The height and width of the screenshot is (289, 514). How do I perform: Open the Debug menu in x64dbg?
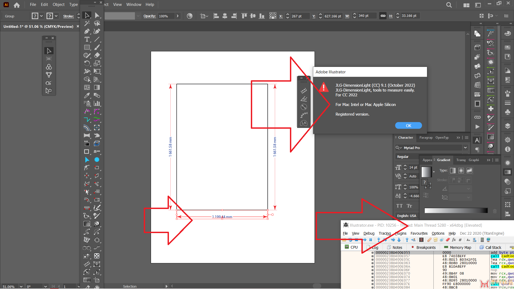coord(369,233)
